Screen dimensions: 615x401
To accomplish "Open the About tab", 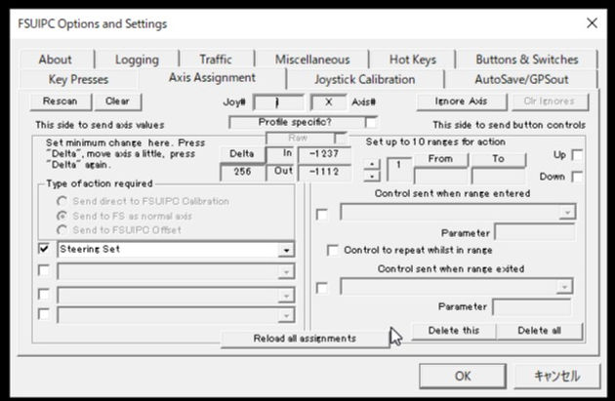I will pos(56,60).
